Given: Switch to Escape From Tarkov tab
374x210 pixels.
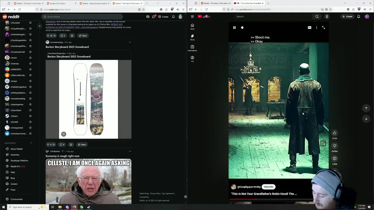Looking at the screenshot, I should (62, 3).
